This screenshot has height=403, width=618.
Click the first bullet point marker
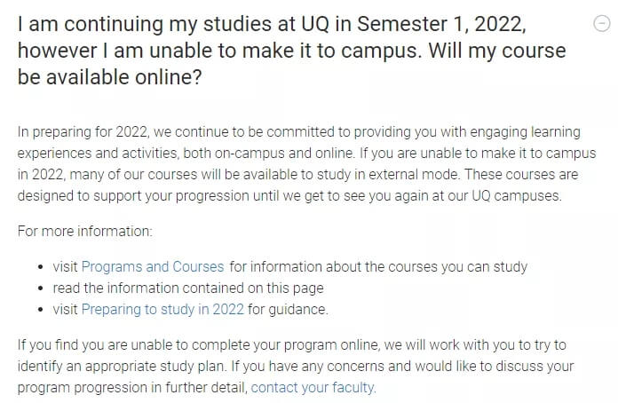pyautogui.click(x=41, y=267)
